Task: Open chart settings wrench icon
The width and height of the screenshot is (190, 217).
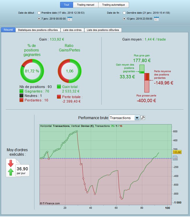Action: 143,118
